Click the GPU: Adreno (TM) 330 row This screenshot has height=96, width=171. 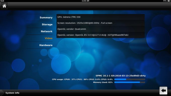[x=101, y=17]
